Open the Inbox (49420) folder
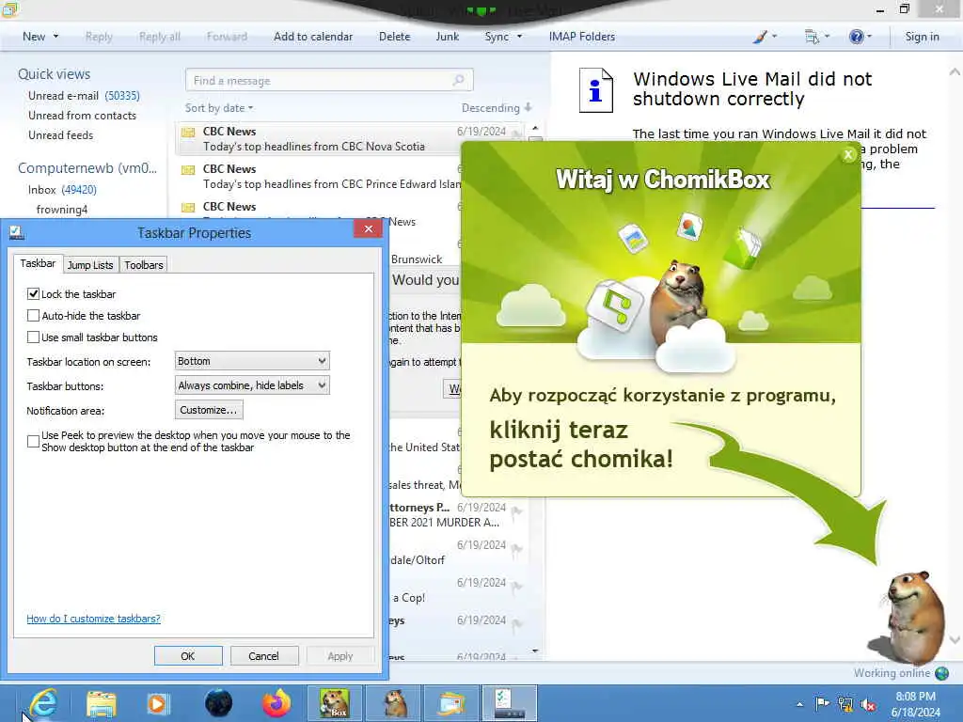 (x=62, y=190)
